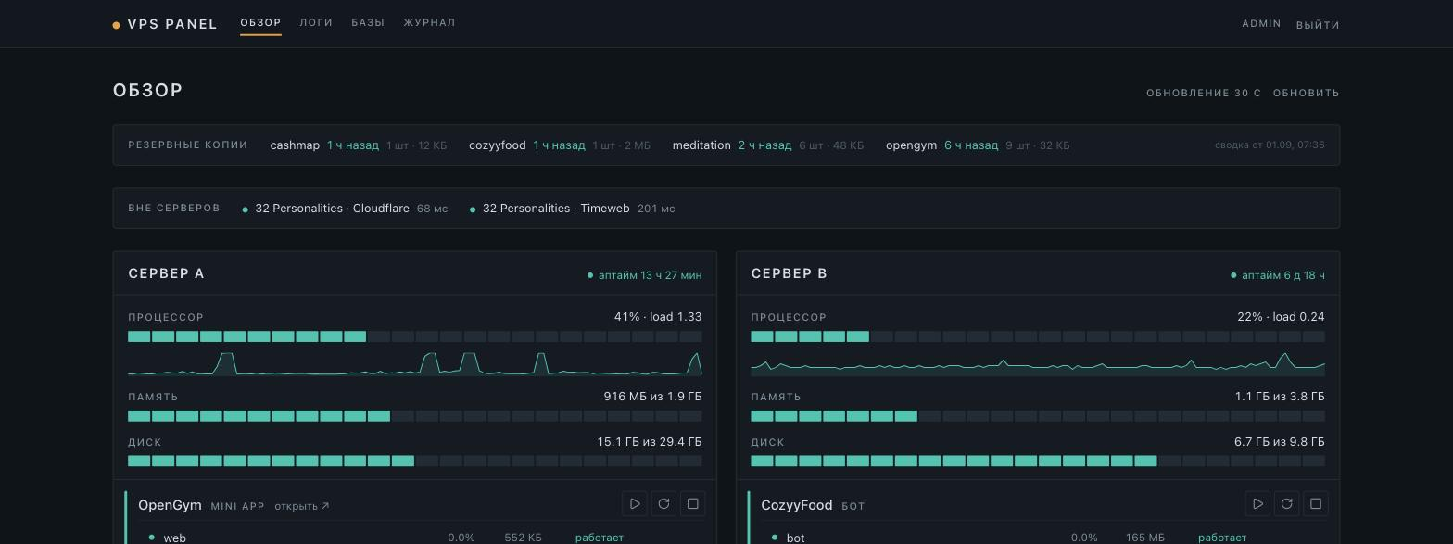
Task: Click the 1.1 ГБ из 3.8 ГБ value
Action: pyautogui.click(x=1280, y=397)
